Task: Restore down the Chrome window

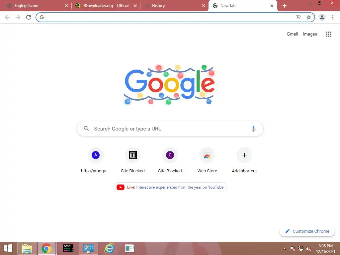Action: 319,3
